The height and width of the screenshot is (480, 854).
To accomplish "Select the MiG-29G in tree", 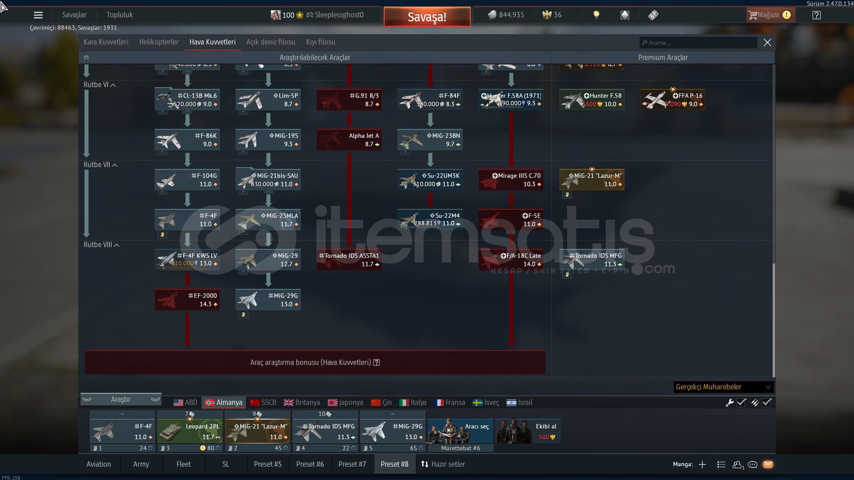I will [268, 300].
